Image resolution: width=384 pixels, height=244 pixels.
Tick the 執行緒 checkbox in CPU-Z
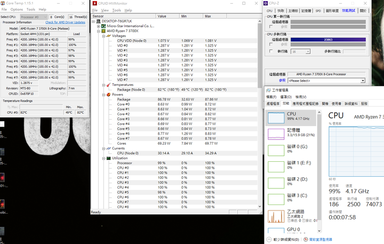click(271, 51)
